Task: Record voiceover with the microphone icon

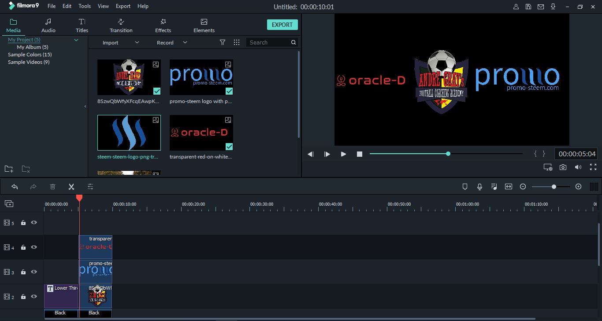Action: coord(479,187)
